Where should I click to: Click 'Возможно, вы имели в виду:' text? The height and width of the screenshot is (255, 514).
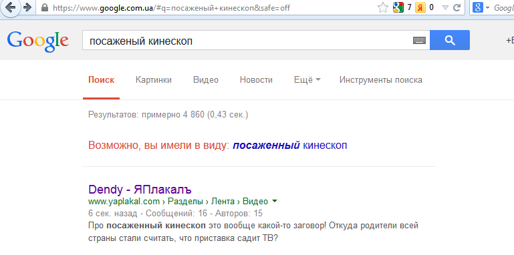click(158, 146)
